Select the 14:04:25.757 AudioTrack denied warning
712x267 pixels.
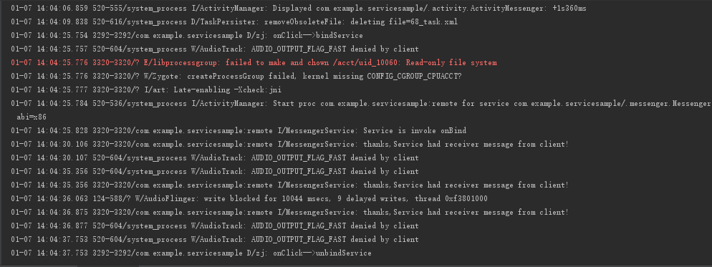pyautogui.click(x=215, y=49)
